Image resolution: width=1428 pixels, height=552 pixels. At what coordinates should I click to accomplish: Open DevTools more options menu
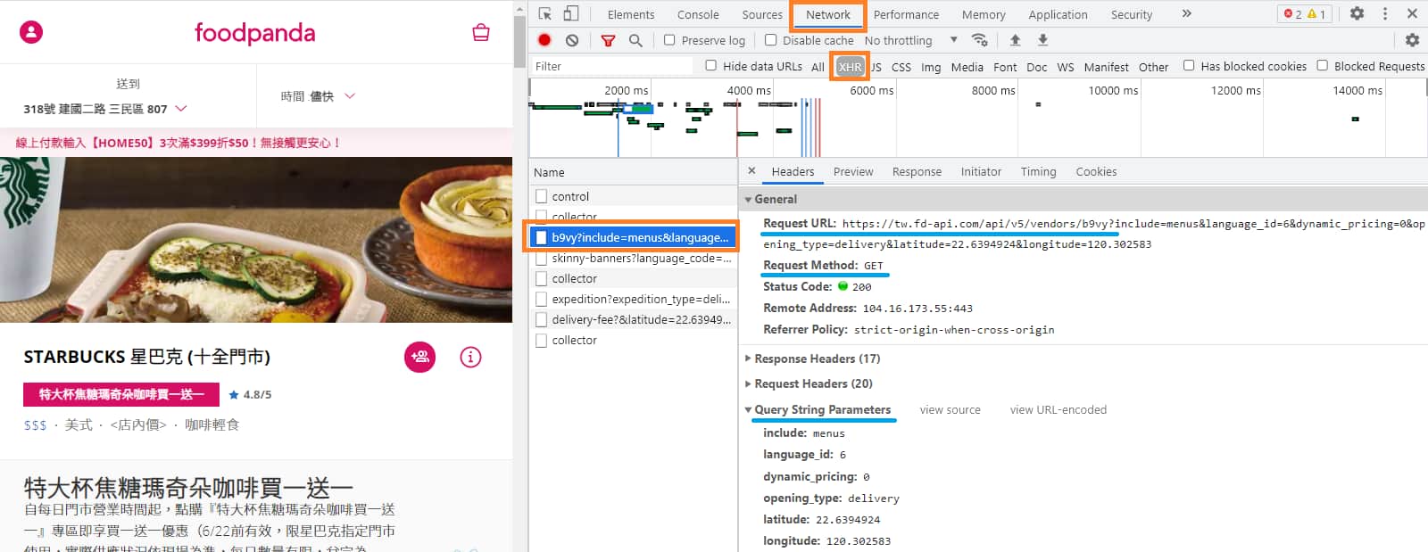pyautogui.click(x=1385, y=13)
